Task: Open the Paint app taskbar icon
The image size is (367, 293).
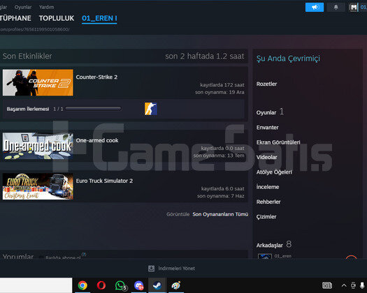Action: 175,285
